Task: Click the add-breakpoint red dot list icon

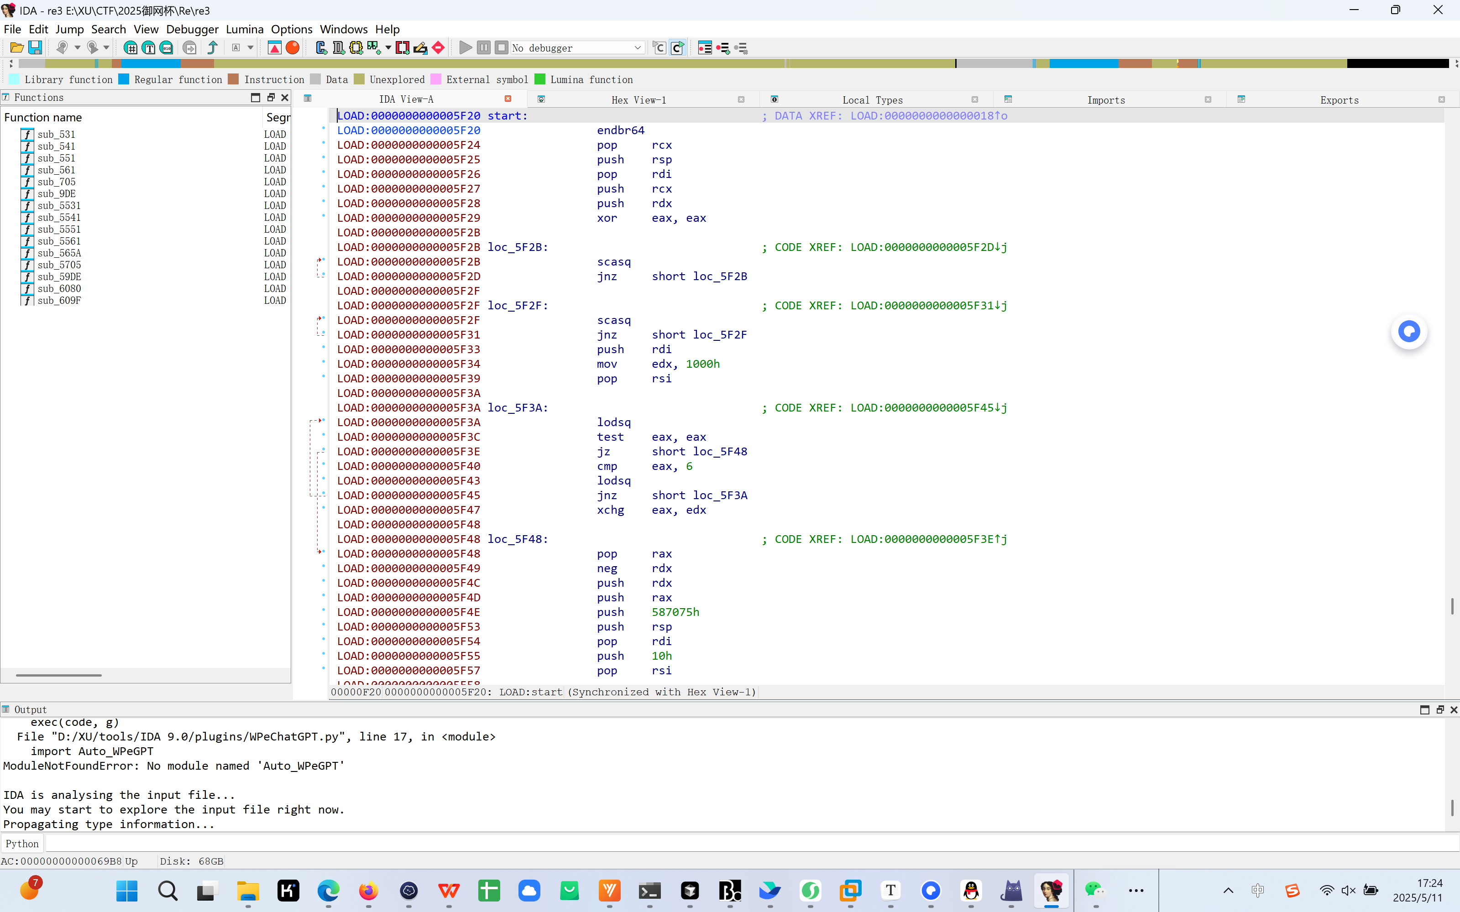Action: point(723,47)
